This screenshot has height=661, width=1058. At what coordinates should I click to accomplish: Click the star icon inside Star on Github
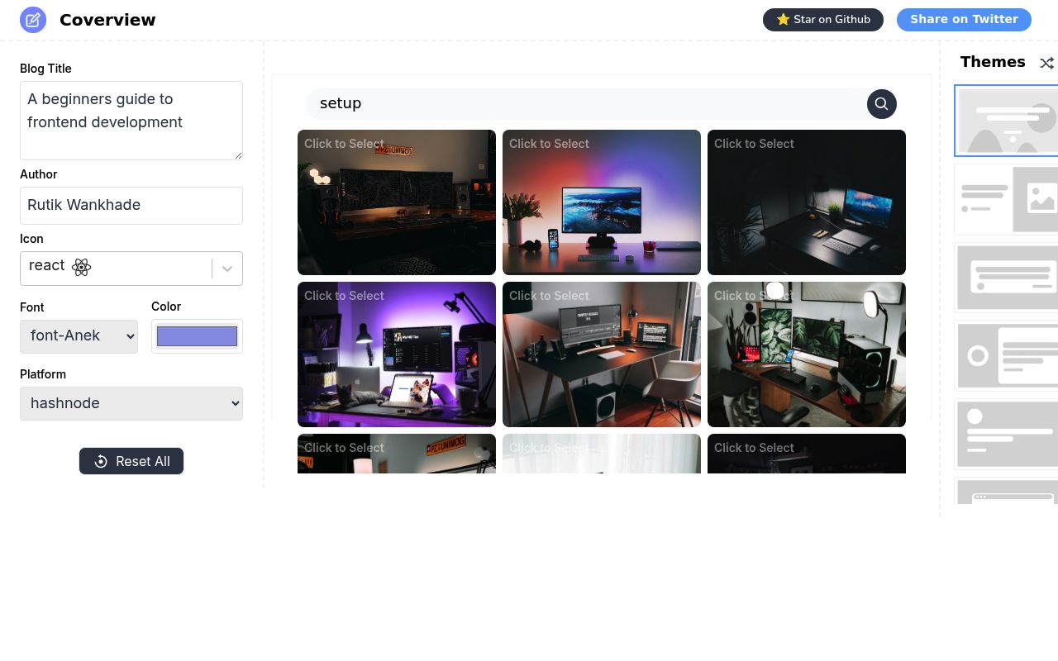click(783, 19)
